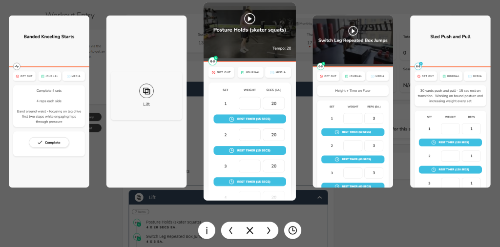
Task: Click reps field for Sled Push set 1
Action: point(471,129)
